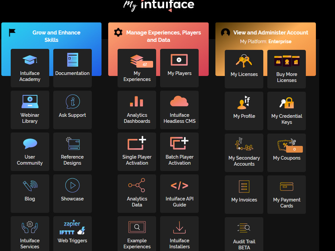The width and height of the screenshot is (335, 251).
Task: Click the My Intuiface logo
Action: pos(159,5)
